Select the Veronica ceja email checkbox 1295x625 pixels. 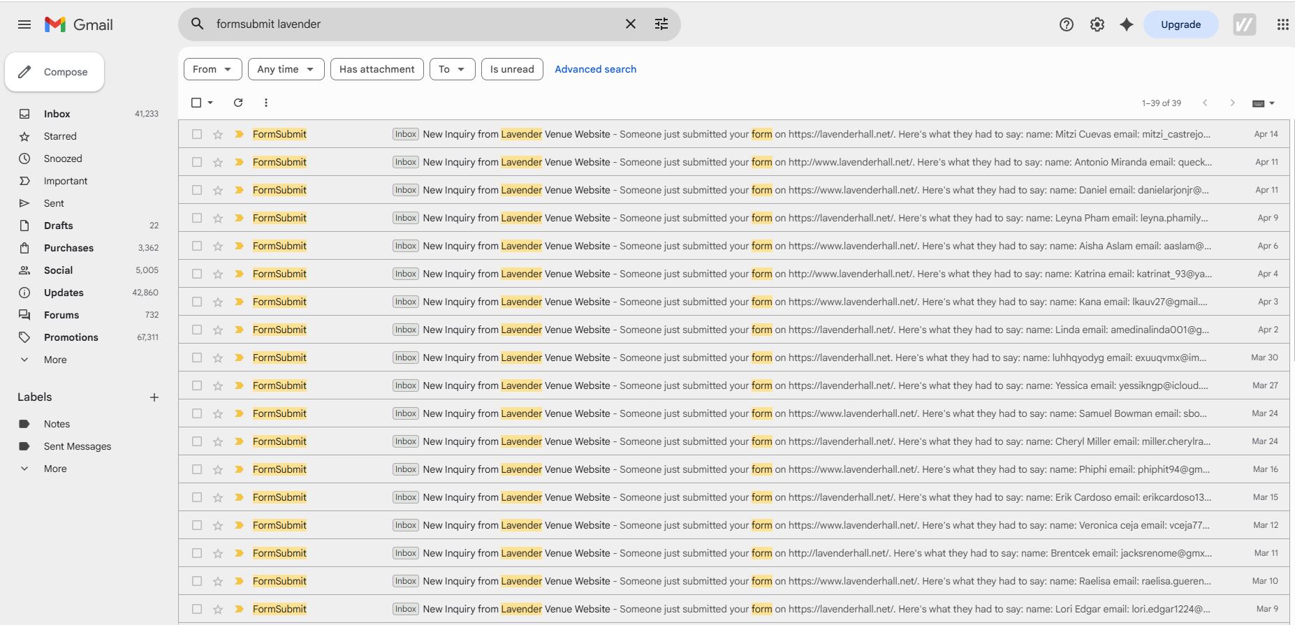point(197,525)
